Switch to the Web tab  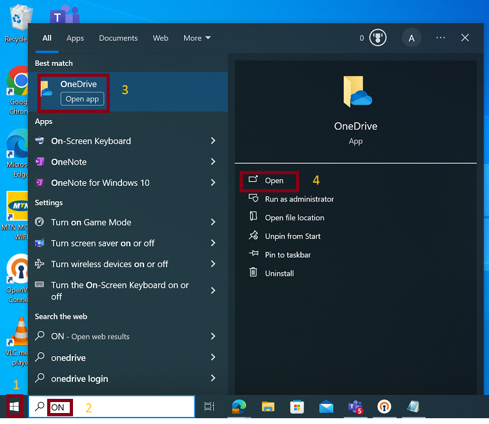tap(160, 38)
